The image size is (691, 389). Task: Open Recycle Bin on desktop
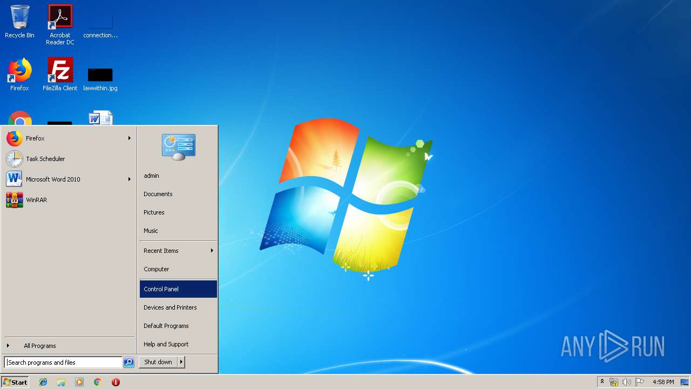[19, 22]
